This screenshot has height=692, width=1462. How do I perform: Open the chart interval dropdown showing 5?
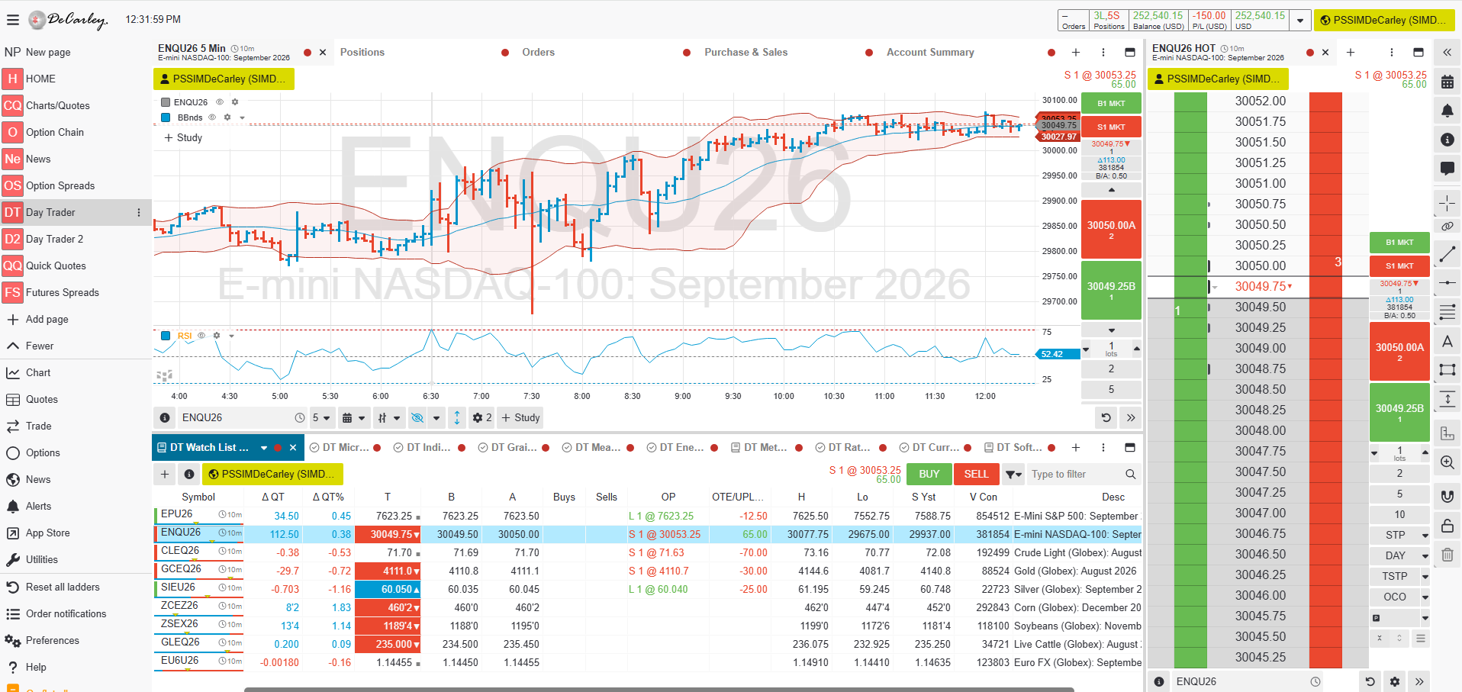(321, 418)
